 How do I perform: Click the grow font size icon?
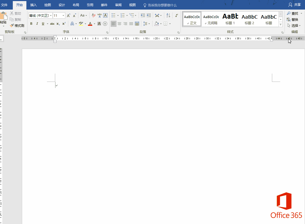69,16
